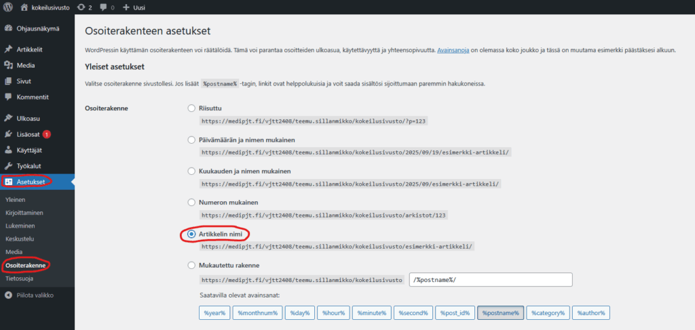Insert the %year% tag button
Screen dimensions: 695x330
pos(214,313)
